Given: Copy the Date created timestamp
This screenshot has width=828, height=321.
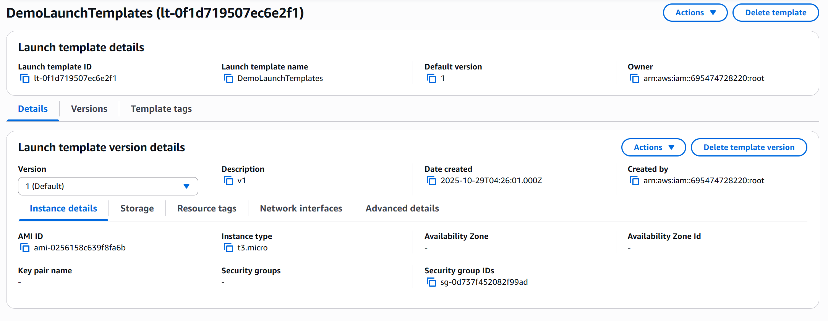Looking at the screenshot, I should [431, 181].
